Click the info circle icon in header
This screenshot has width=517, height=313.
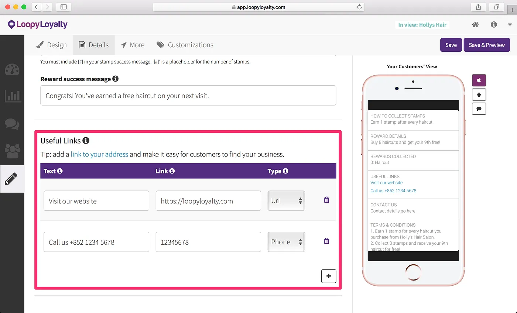tap(494, 25)
